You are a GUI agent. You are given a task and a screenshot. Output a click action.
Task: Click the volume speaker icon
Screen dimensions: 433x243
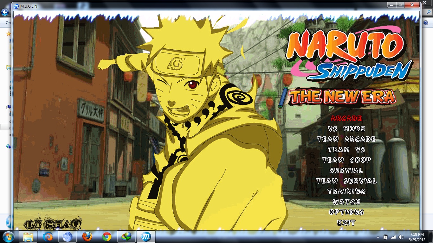point(401,237)
